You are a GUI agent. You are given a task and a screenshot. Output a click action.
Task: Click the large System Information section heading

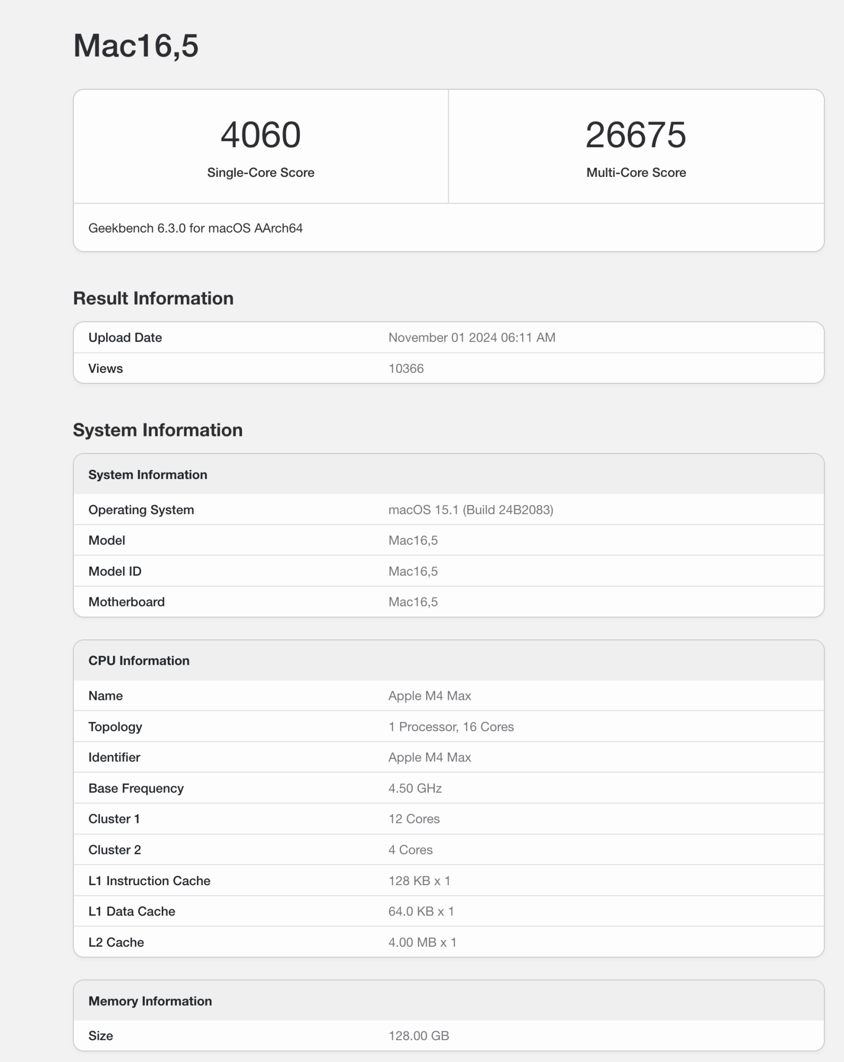coord(158,430)
